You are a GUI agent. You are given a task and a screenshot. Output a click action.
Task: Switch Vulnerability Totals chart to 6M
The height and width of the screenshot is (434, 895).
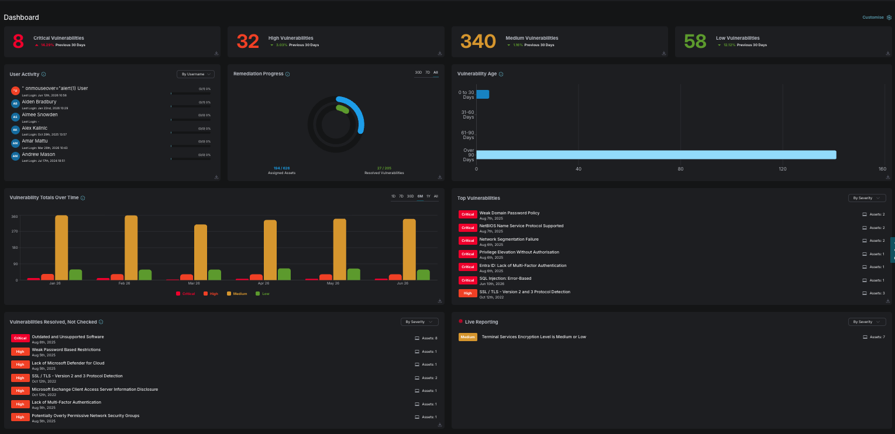[x=420, y=196]
